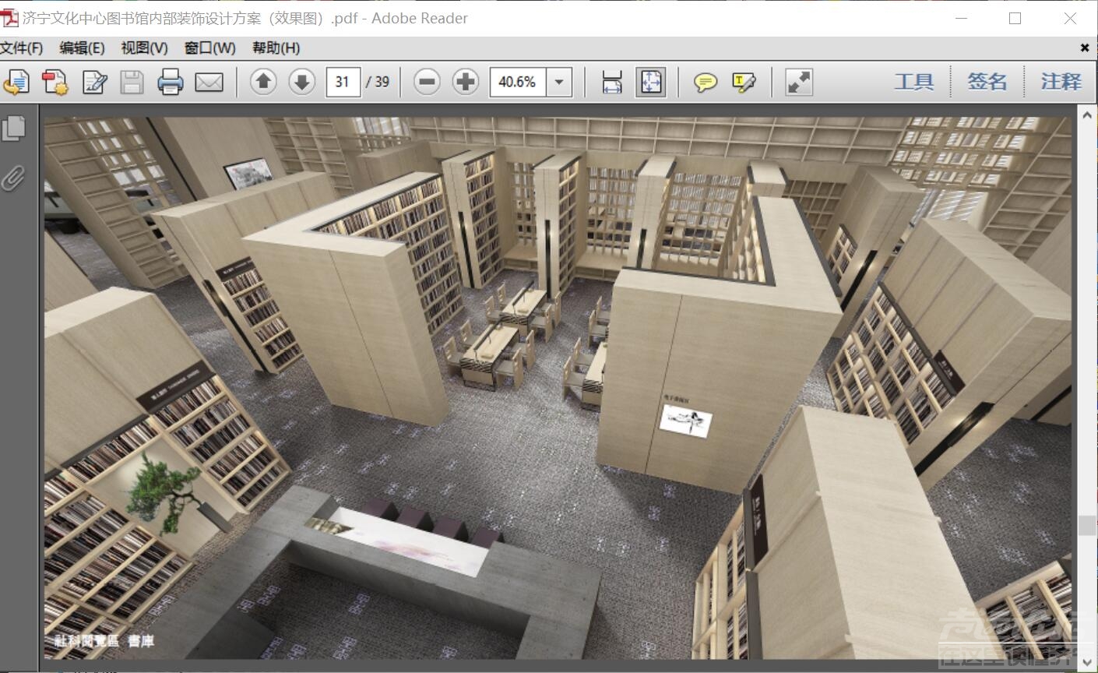
Task: Click the total pages text / 39
Action: pyautogui.click(x=378, y=82)
